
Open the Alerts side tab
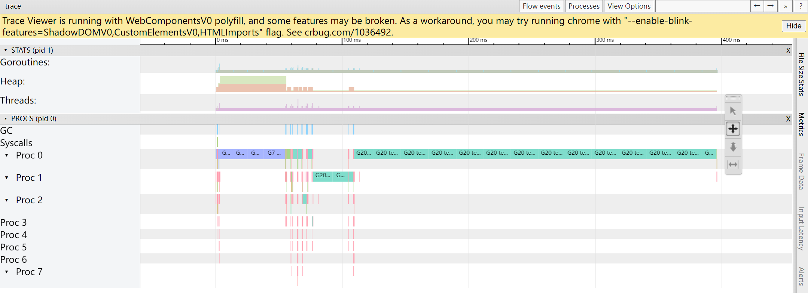801,276
